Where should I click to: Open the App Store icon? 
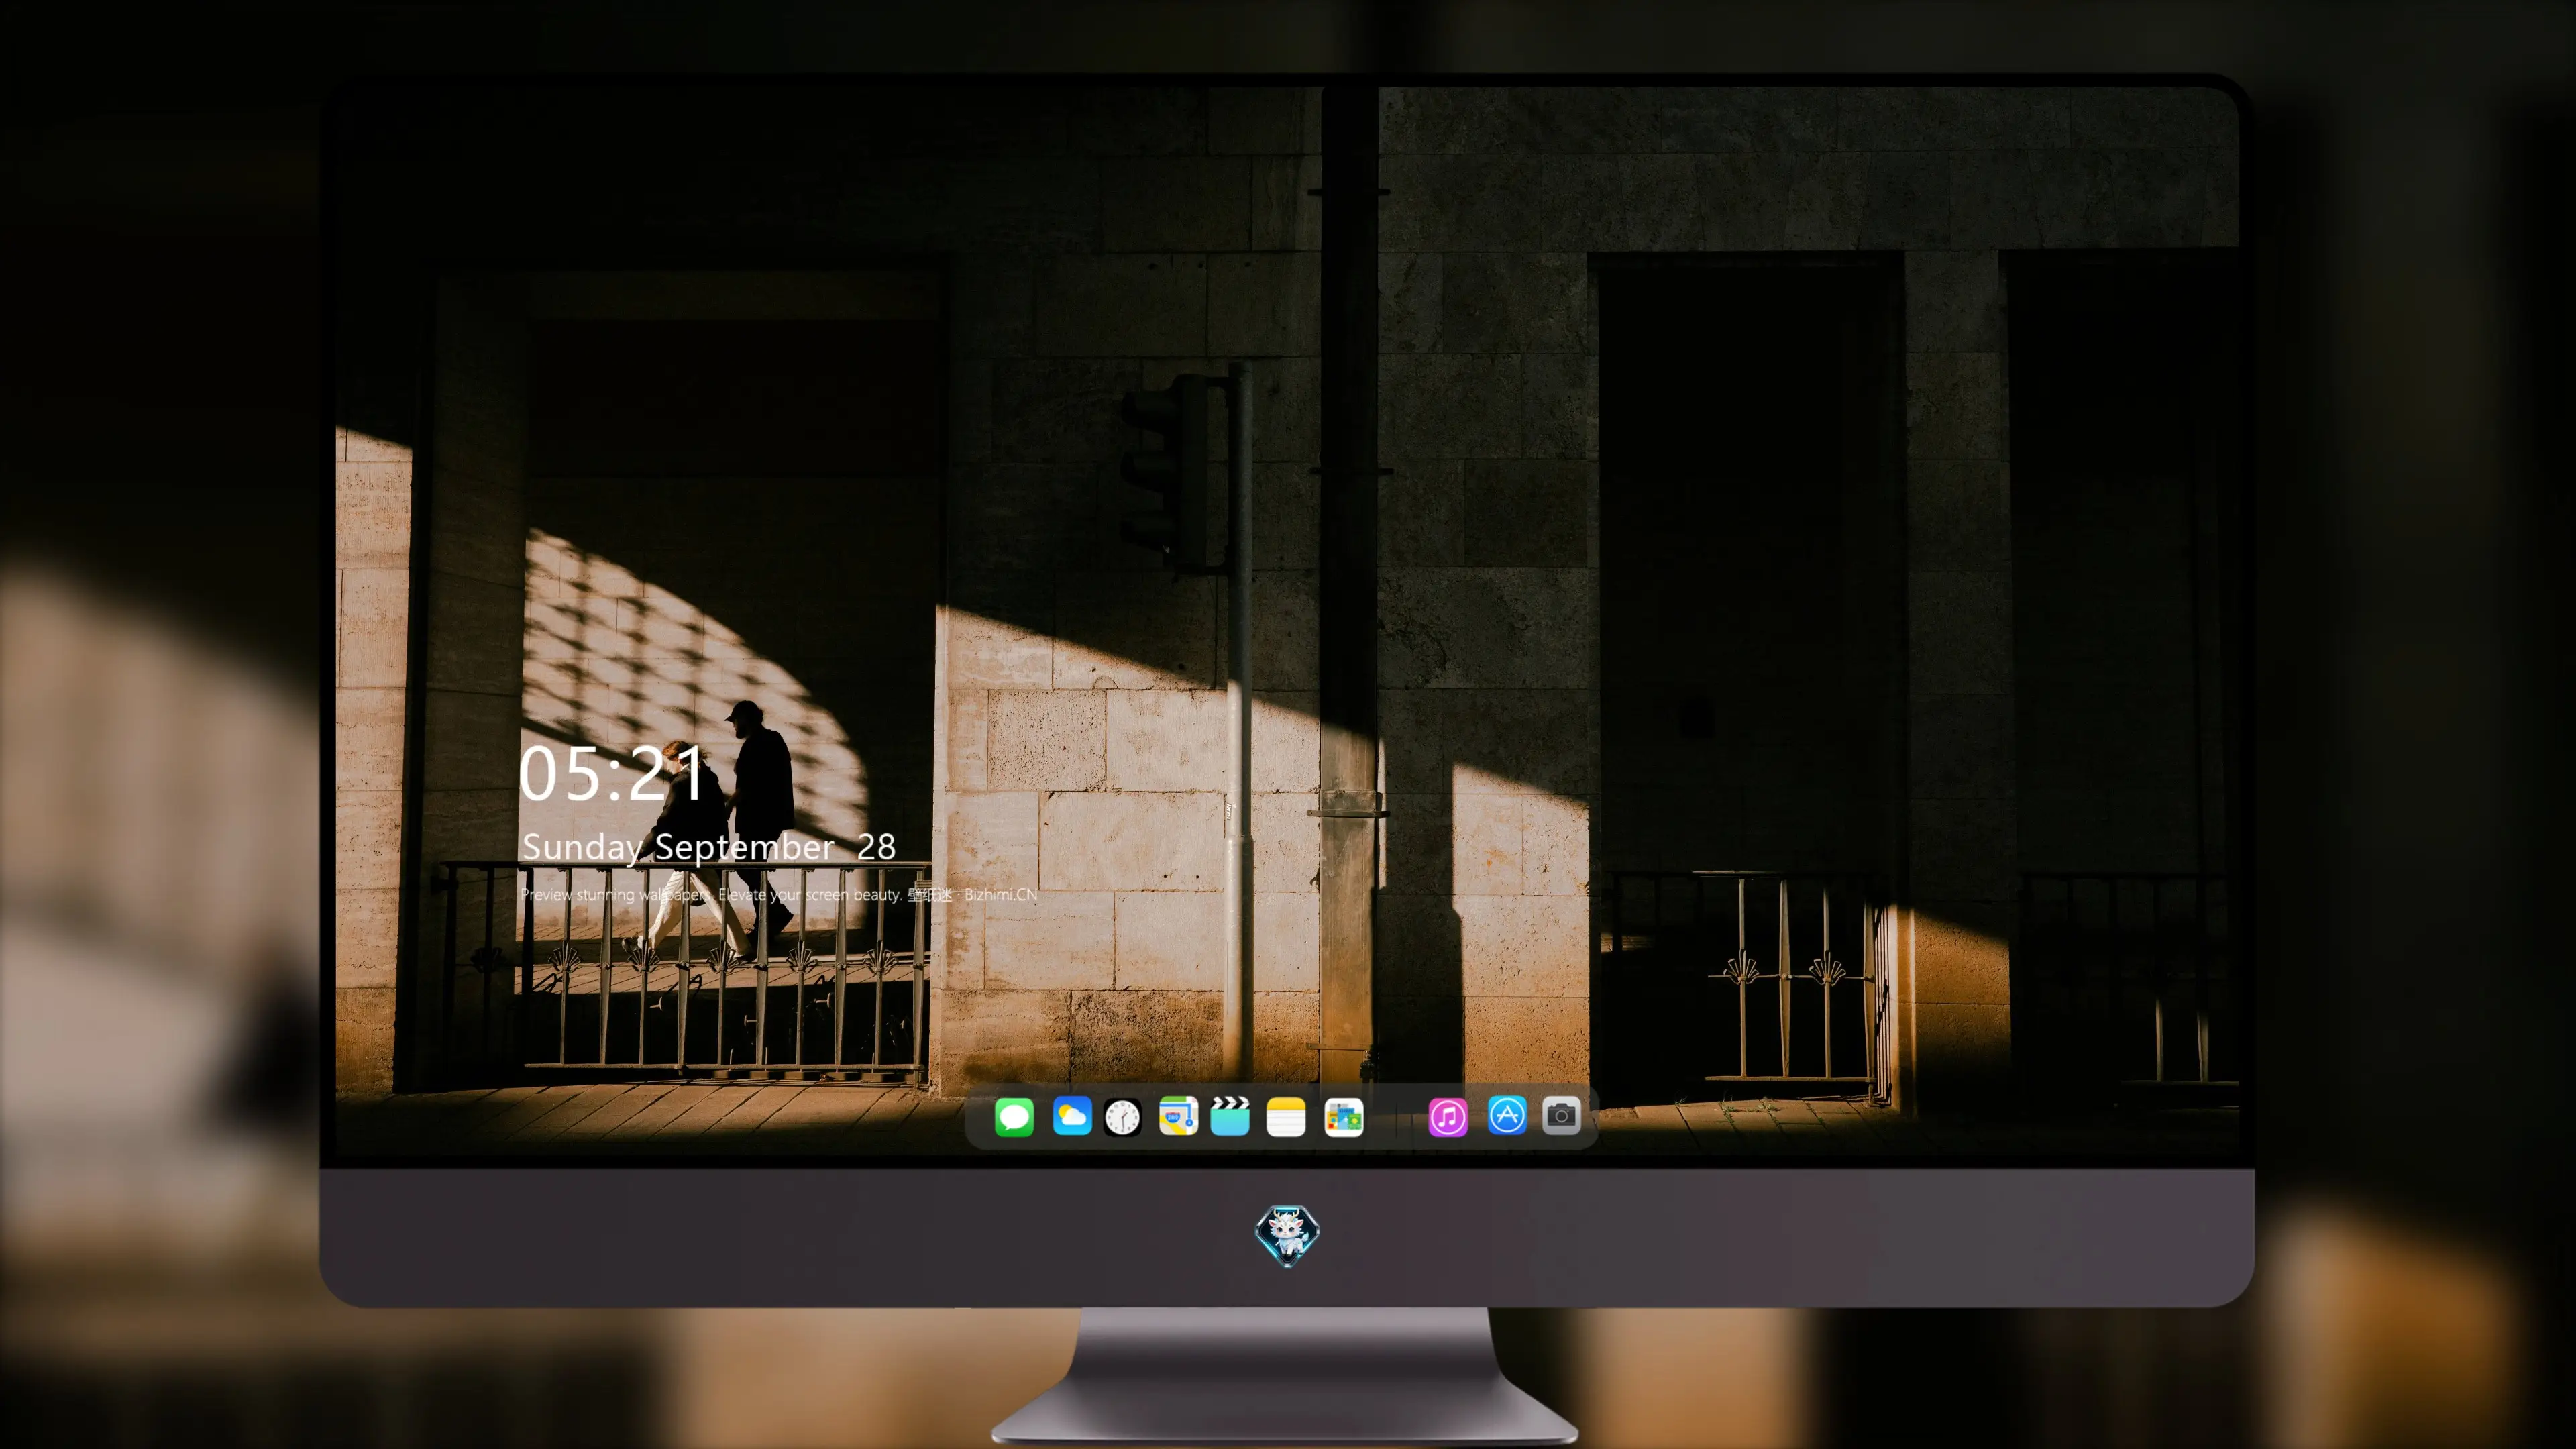(x=1507, y=1115)
